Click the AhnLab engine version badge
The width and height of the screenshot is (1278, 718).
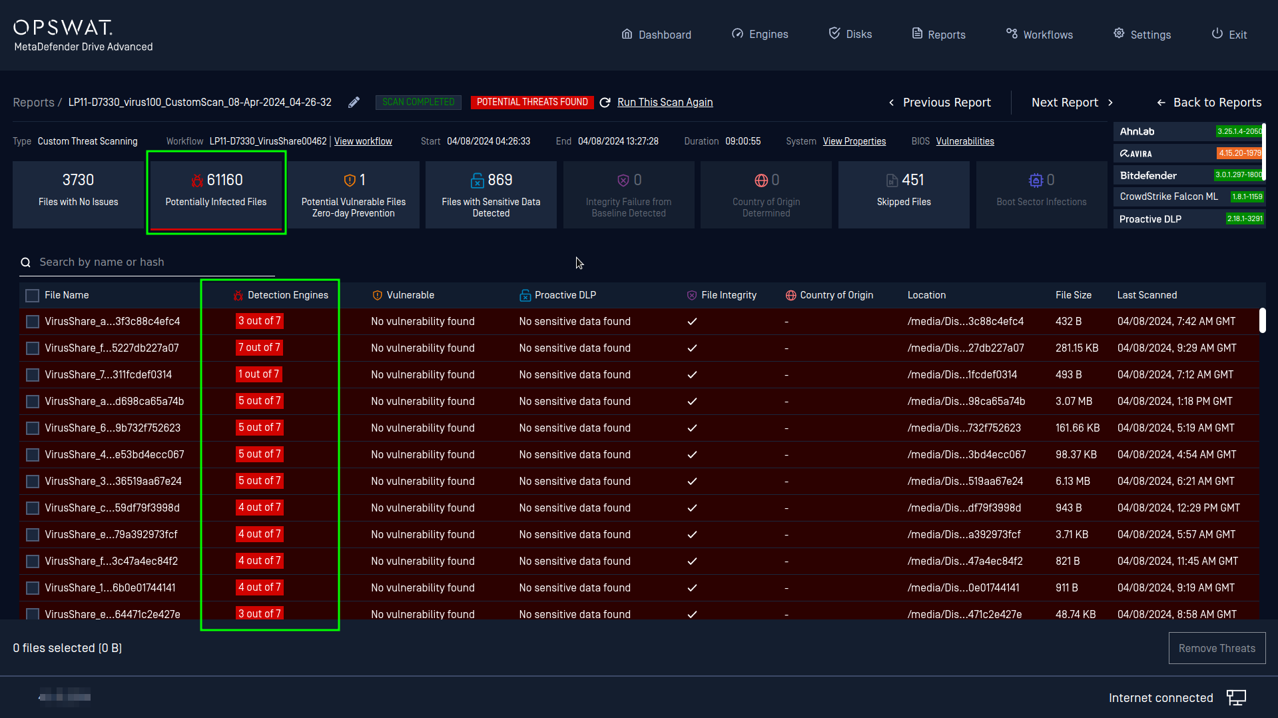point(1239,132)
